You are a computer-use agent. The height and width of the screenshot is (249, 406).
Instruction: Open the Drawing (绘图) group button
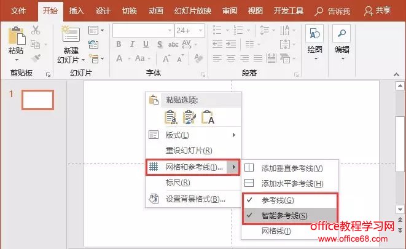click(315, 43)
